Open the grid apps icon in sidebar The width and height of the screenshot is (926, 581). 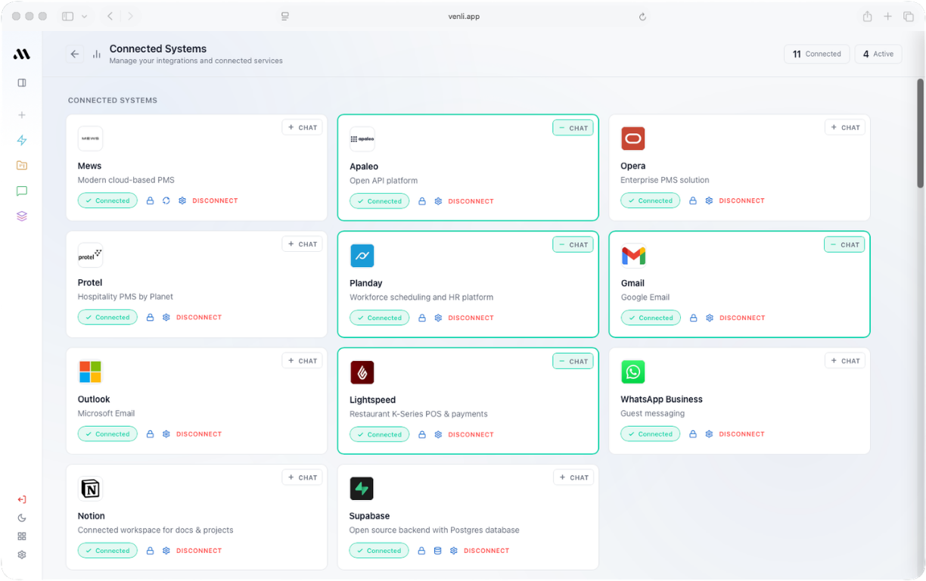click(22, 536)
